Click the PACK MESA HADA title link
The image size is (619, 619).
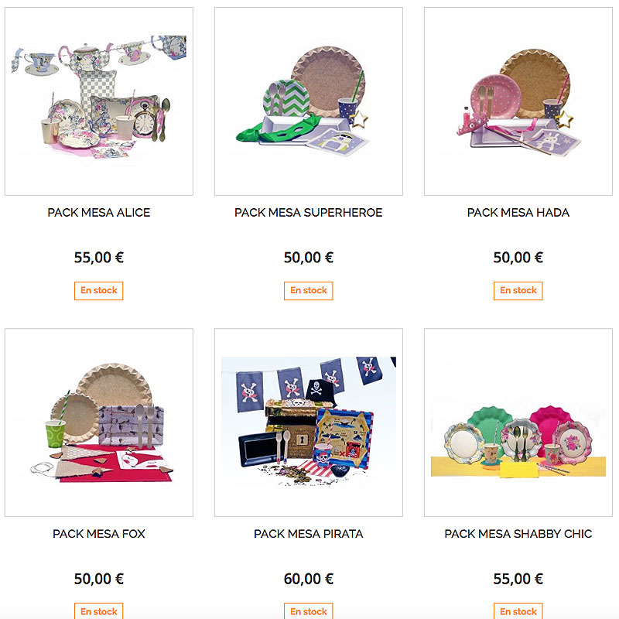click(x=518, y=212)
